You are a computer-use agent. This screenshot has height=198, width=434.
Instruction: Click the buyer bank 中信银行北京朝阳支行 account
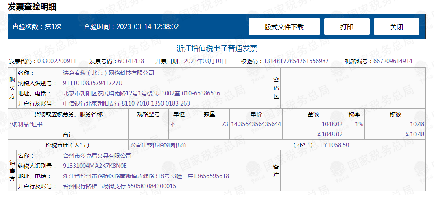click(x=126, y=103)
